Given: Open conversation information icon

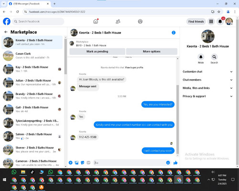Looking at the screenshot, I should coord(174,32).
